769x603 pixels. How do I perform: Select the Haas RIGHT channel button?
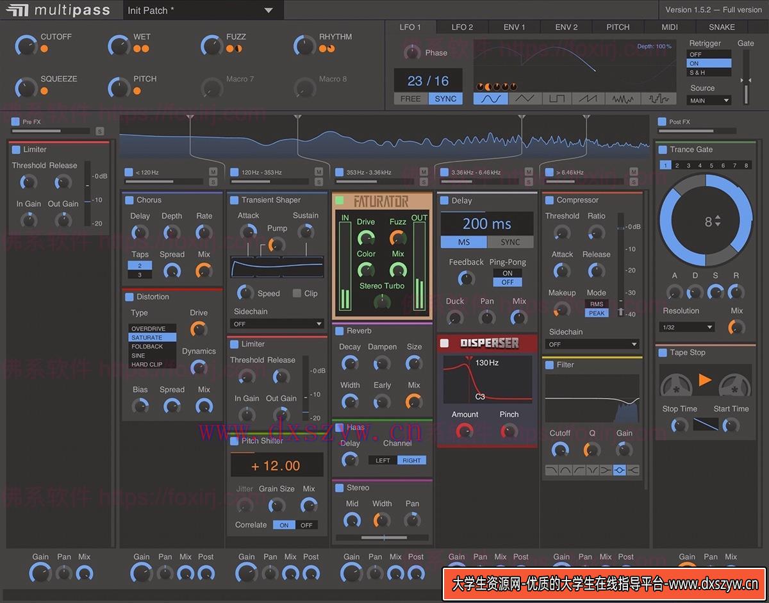[411, 460]
